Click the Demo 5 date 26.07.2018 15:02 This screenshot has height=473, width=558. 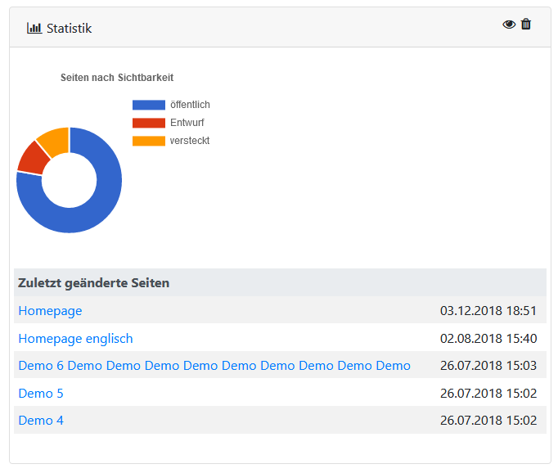[x=488, y=394]
